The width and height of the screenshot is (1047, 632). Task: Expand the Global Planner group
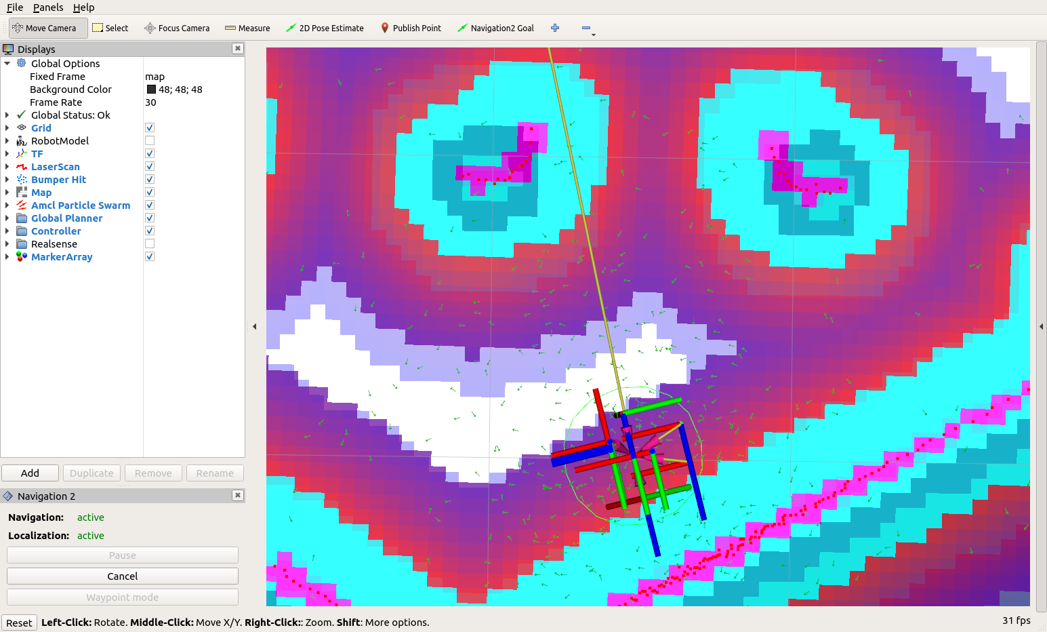[7, 218]
